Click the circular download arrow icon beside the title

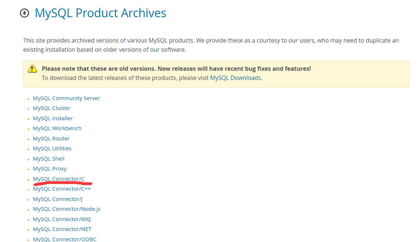24,13
